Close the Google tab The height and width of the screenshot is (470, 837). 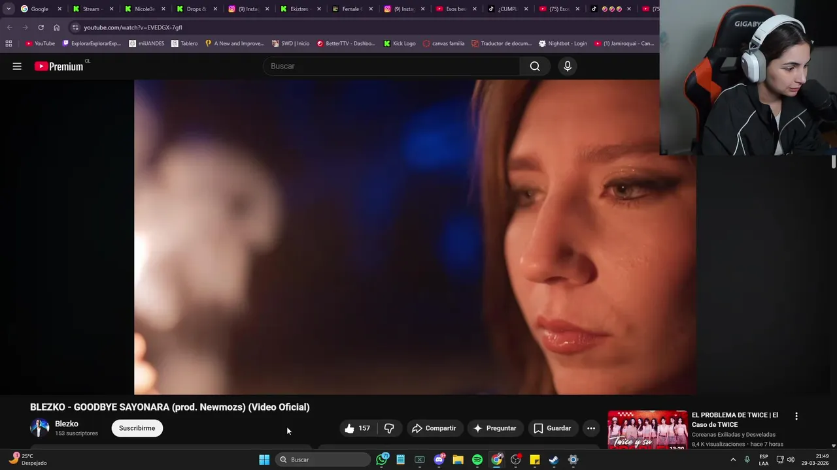tap(60, 9)
